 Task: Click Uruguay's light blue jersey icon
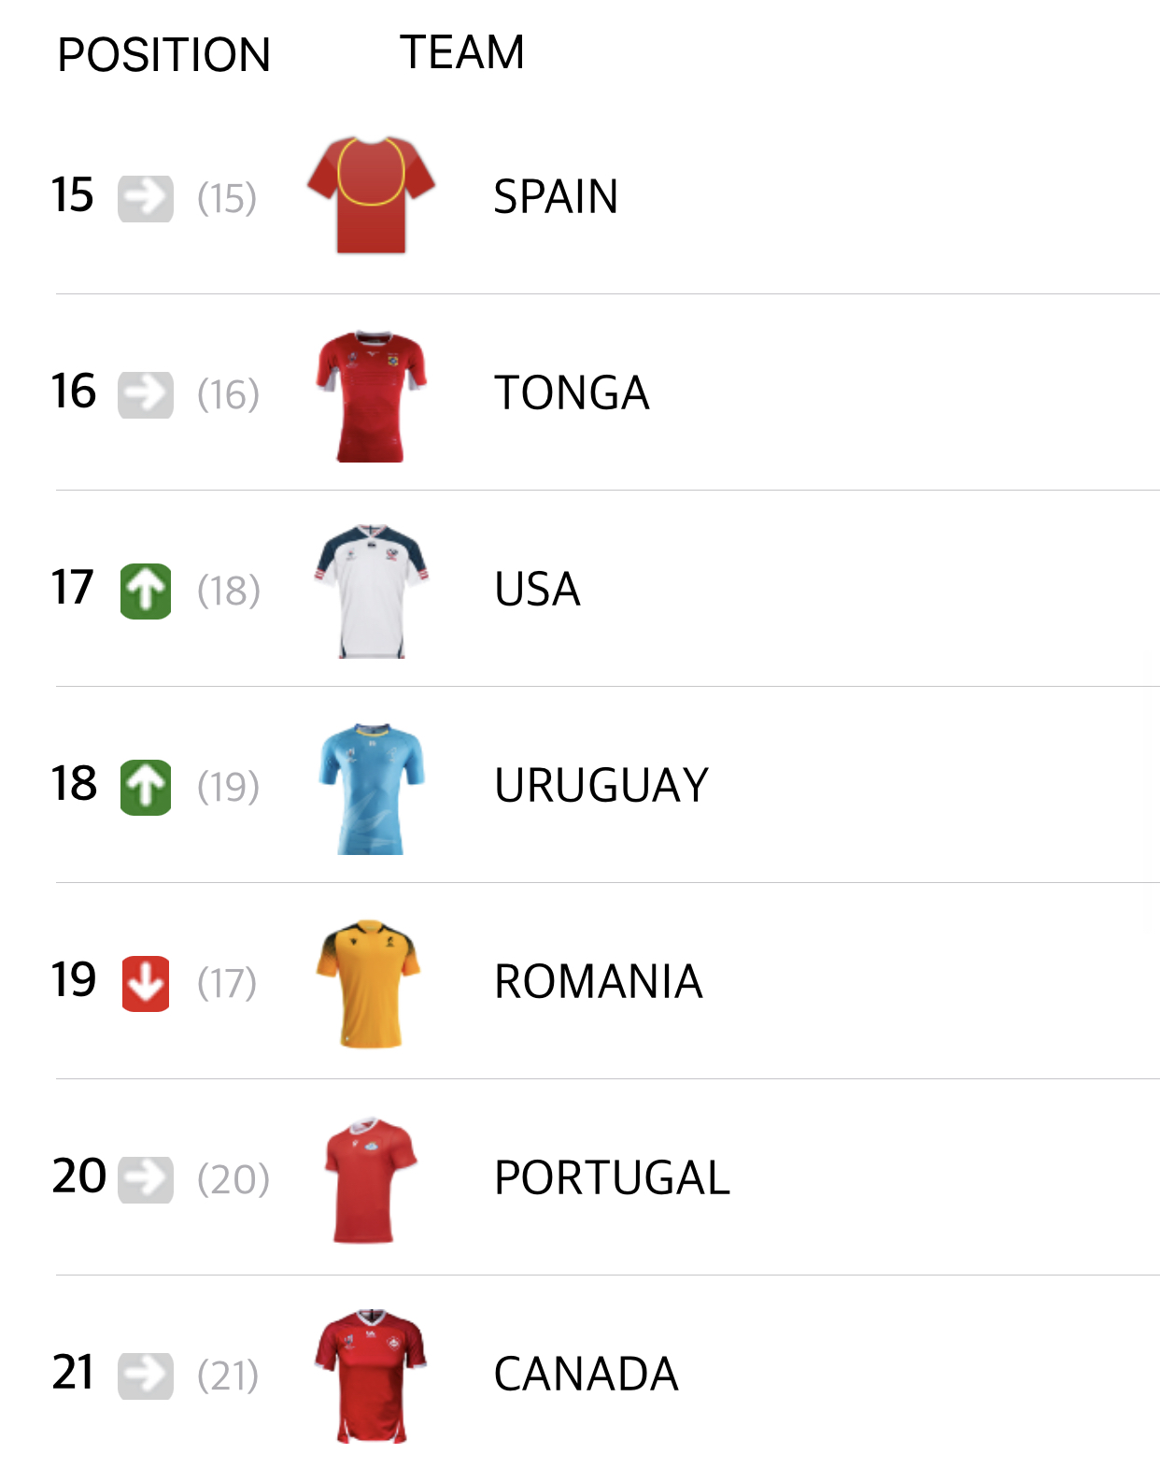coord(371,788)
